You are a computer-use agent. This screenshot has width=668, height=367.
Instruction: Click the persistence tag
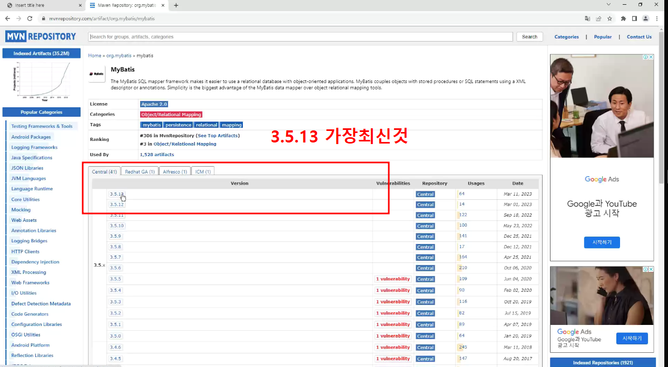tap(178, 125)
